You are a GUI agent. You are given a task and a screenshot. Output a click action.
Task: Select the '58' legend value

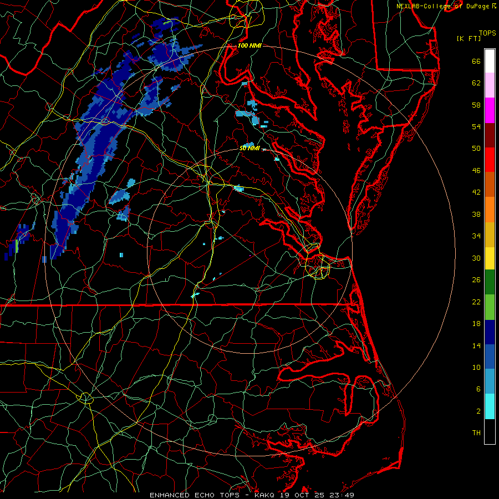pyautogui.click(x=476, y=105)
